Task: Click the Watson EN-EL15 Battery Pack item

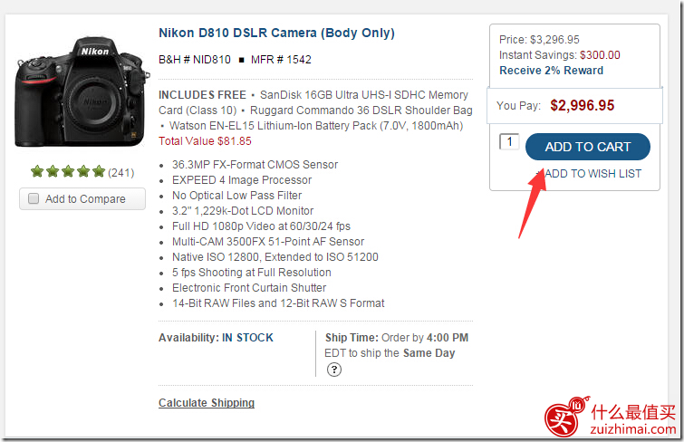Action: (x=316, y=126)
